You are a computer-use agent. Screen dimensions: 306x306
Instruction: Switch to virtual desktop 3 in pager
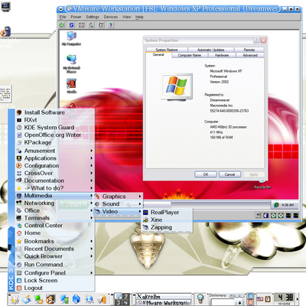tap(118, 302)
